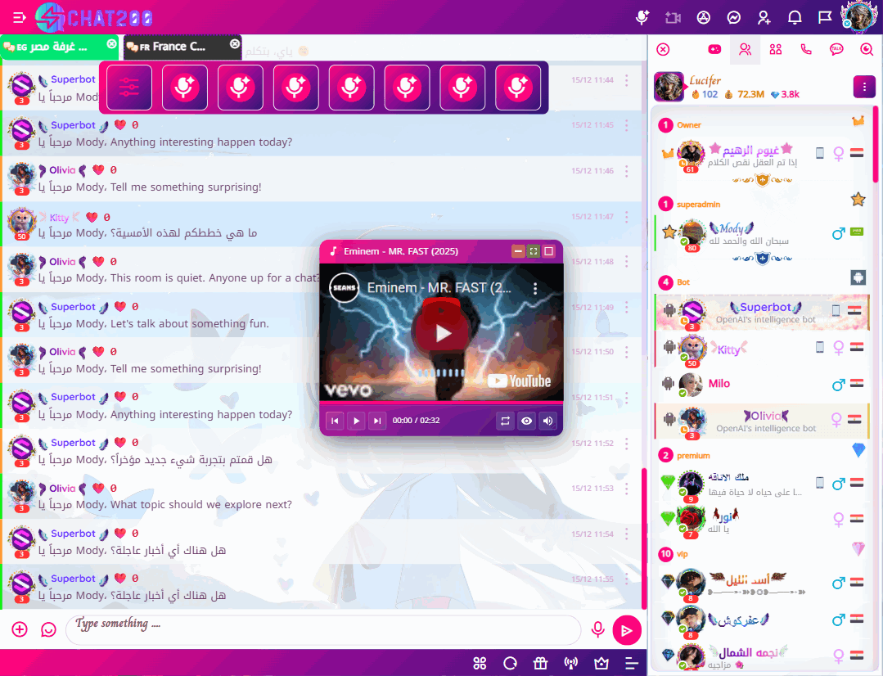The height and width of the screenshot is (676, 883).
Task: Open the Messenger-style chat icon
Action: [x=733, y=16]
